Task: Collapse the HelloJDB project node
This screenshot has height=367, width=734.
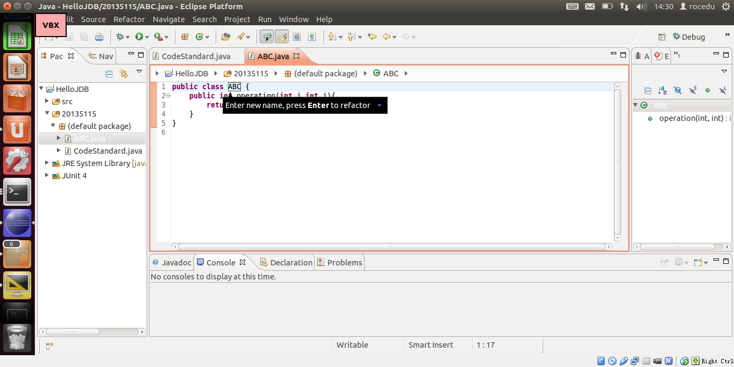Action: [x=42, y=89]
